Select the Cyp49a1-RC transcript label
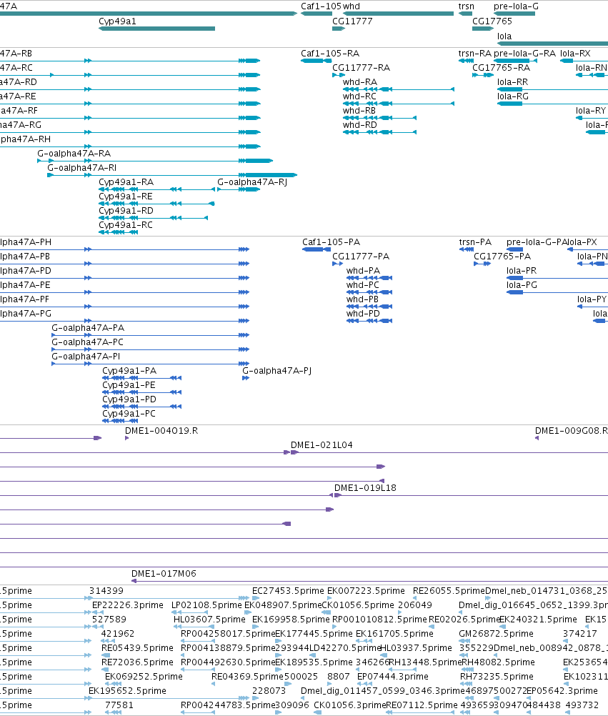The height and width of the screenshot is (716, 608). point(126,224)
